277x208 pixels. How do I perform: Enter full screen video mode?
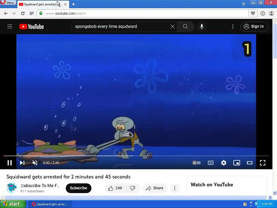(262, 163)
